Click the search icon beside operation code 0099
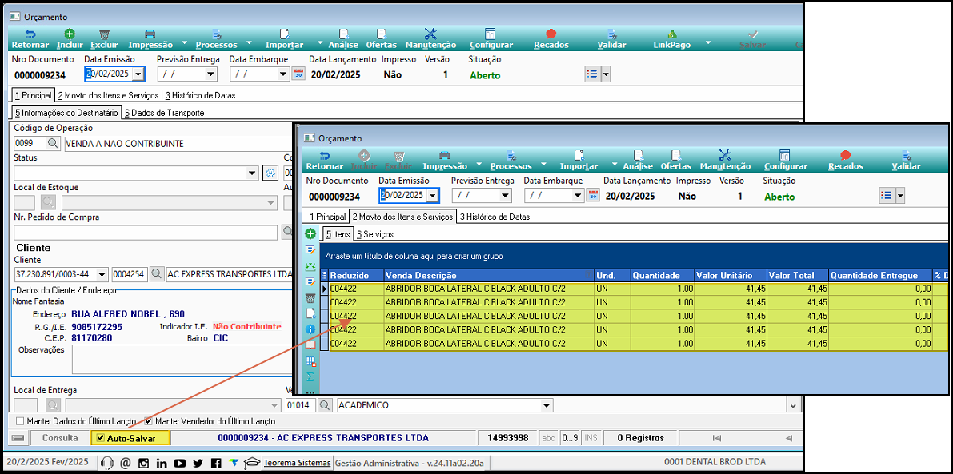Viewport: 953px width, 474px height. click(x=53, y=144)
